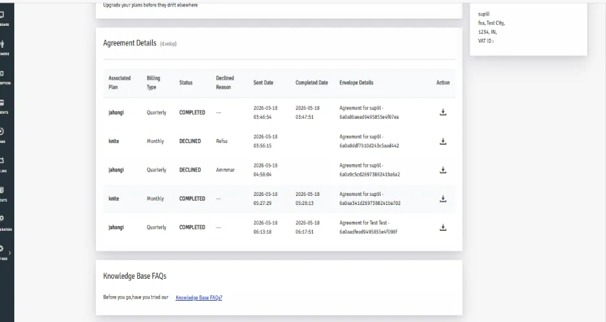Screen dimensions: 606x322
Task: Click "fsa, Test City," address line
Action: click(x=491, y=23)
